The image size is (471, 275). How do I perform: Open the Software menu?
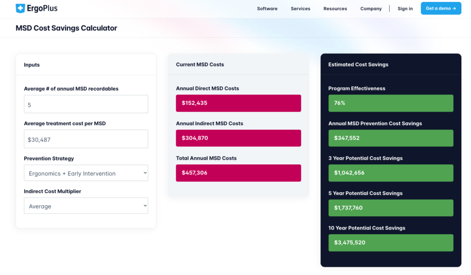(x=267, y=9)
